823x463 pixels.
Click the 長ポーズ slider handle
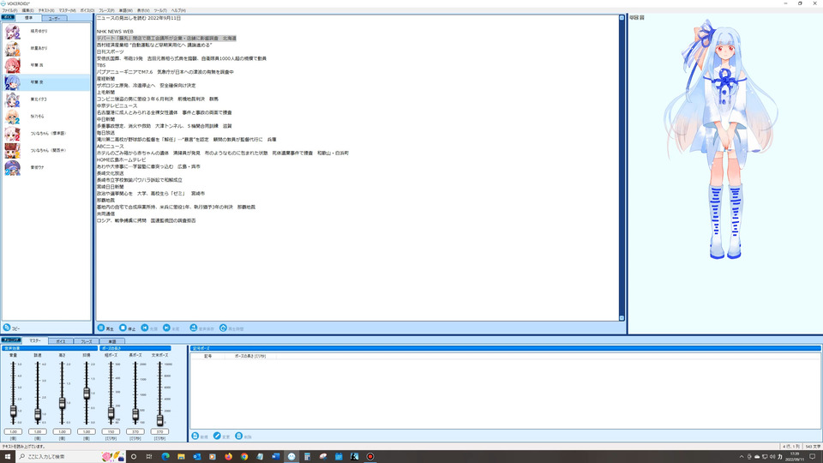click(135, 415)
